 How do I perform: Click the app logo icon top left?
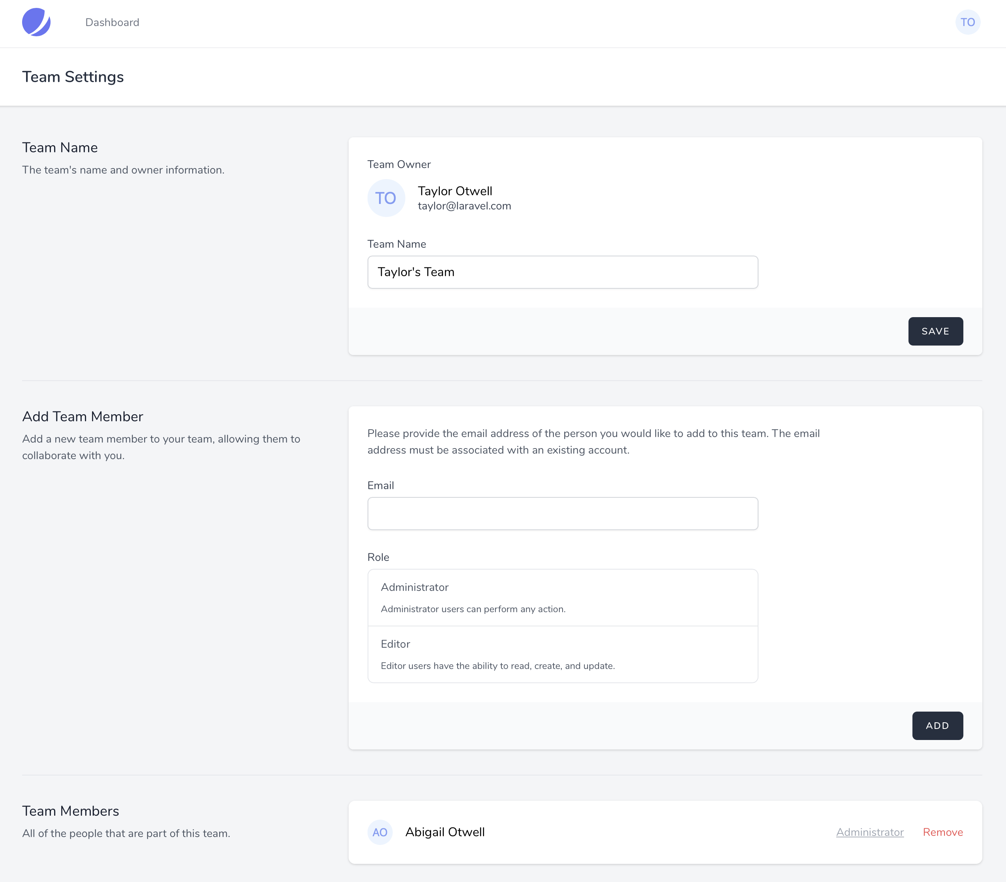(36, 23)
